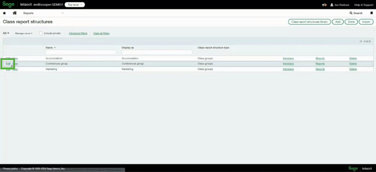Viewport: 376px width, 172px height.
Task: Sort by the Name column arrow
Action: tap(55, 48)
